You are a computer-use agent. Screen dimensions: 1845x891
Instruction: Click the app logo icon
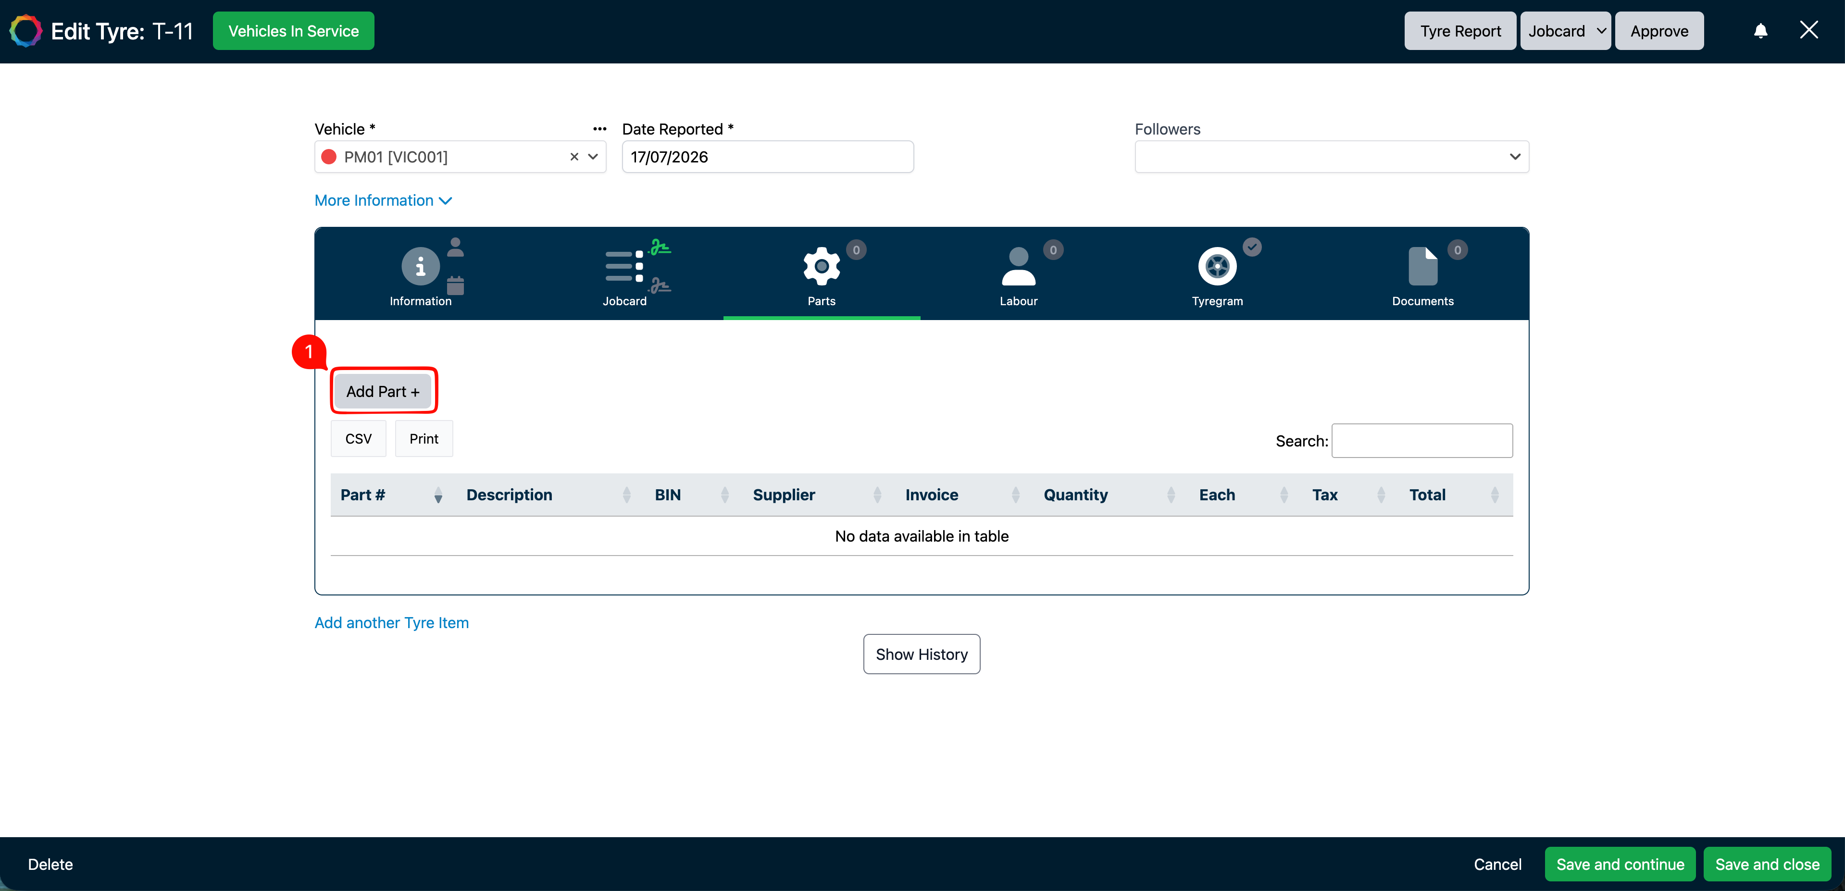(x=26, y=31)
